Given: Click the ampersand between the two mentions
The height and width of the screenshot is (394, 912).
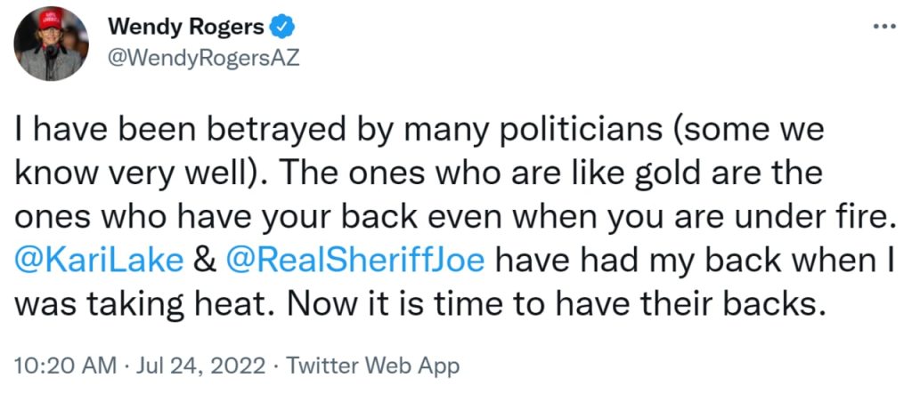Looking at the screenshot, I should [204, 261].
